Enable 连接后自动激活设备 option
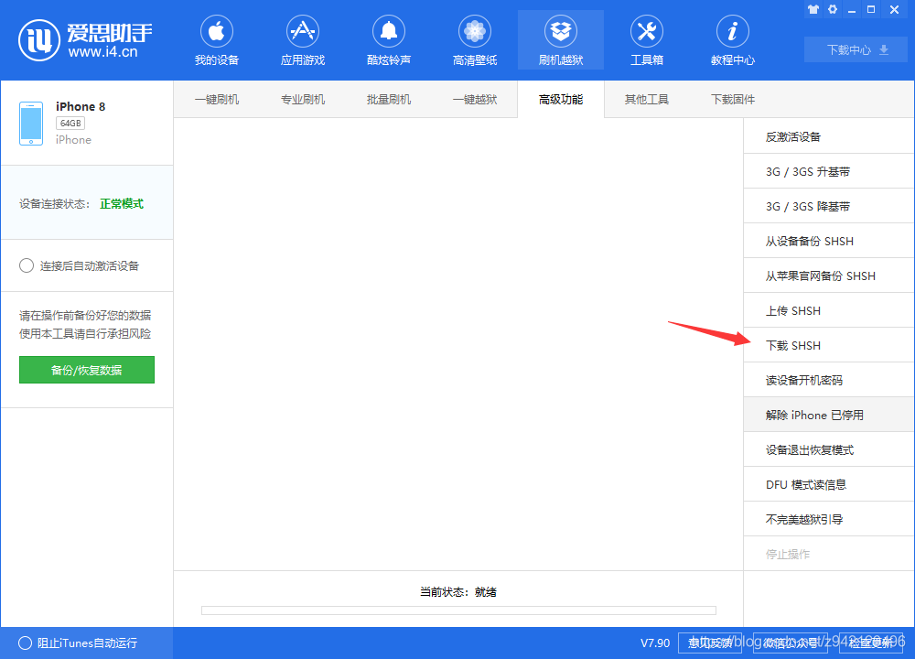The height and width of the screenshot is (659, 915). [27, 265]
